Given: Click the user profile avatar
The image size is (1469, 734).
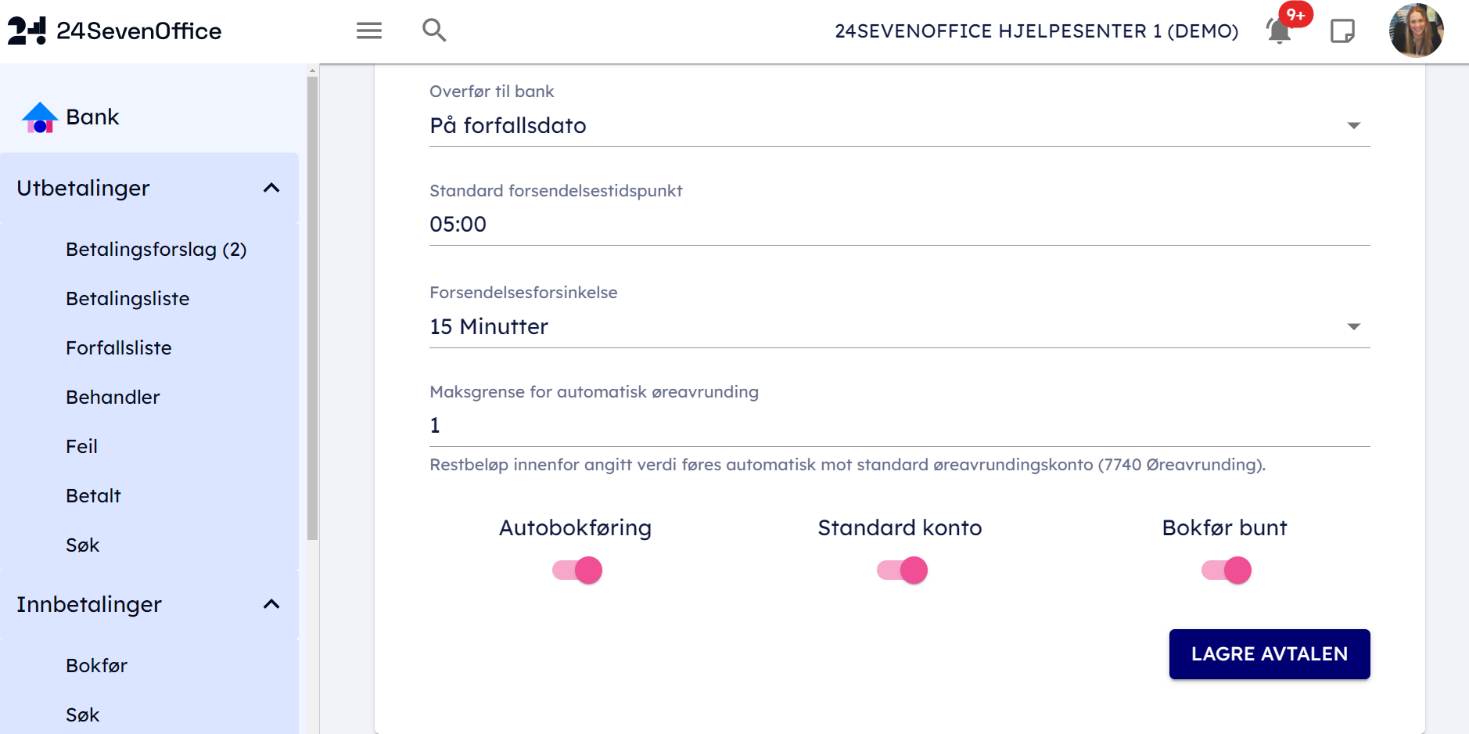Looking at the screenshot, I should click(x=1416, y=31).
